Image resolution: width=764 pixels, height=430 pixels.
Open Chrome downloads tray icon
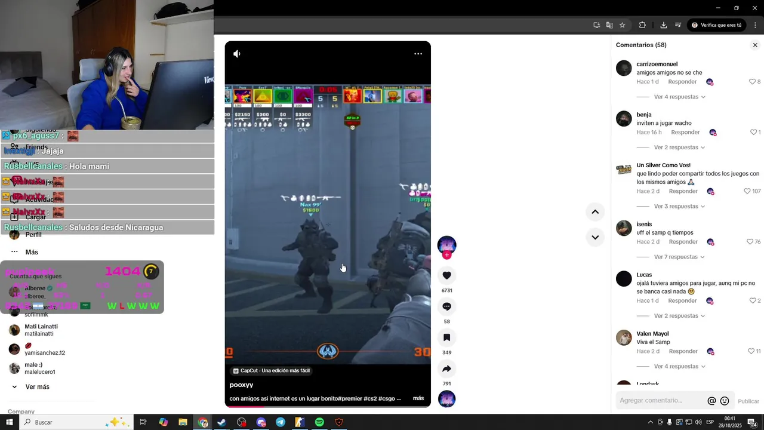tap(664, 25)
